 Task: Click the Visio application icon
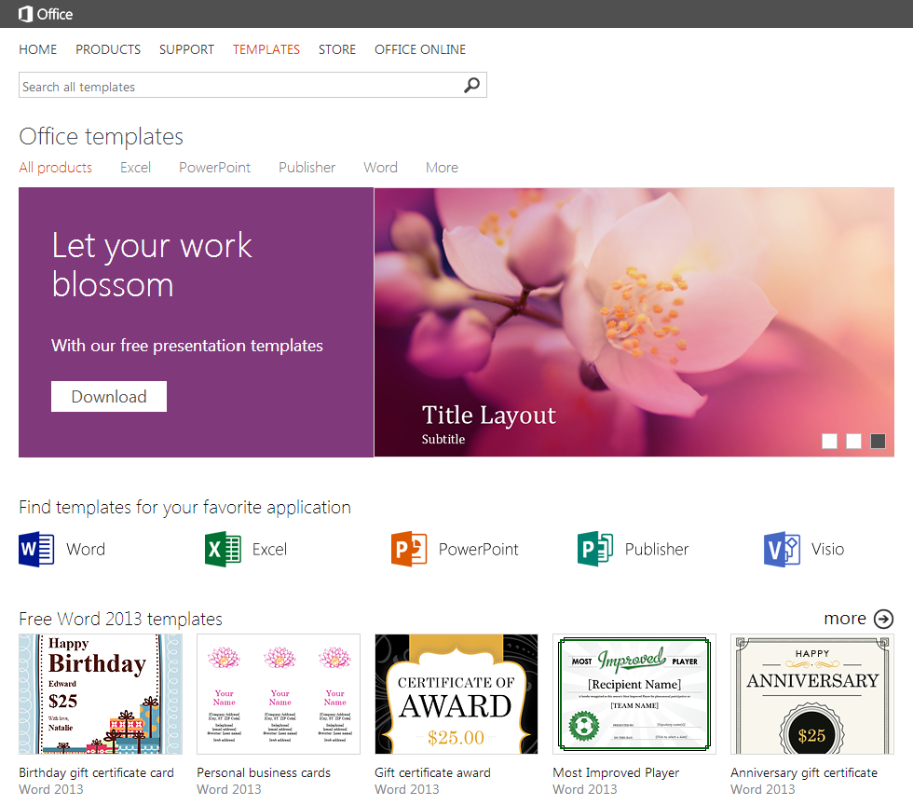point(782,549)
